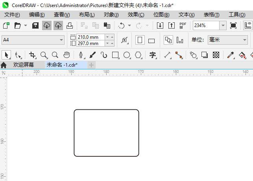Open the units 毫米 dropdown
The width and height of the screenshot is (253, 181).
pos(228,40)
